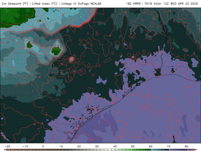Click the 'Valid: 12Z WED APR 23 2025' text
This screenshot has width=201, height=151.
point(176,4)
